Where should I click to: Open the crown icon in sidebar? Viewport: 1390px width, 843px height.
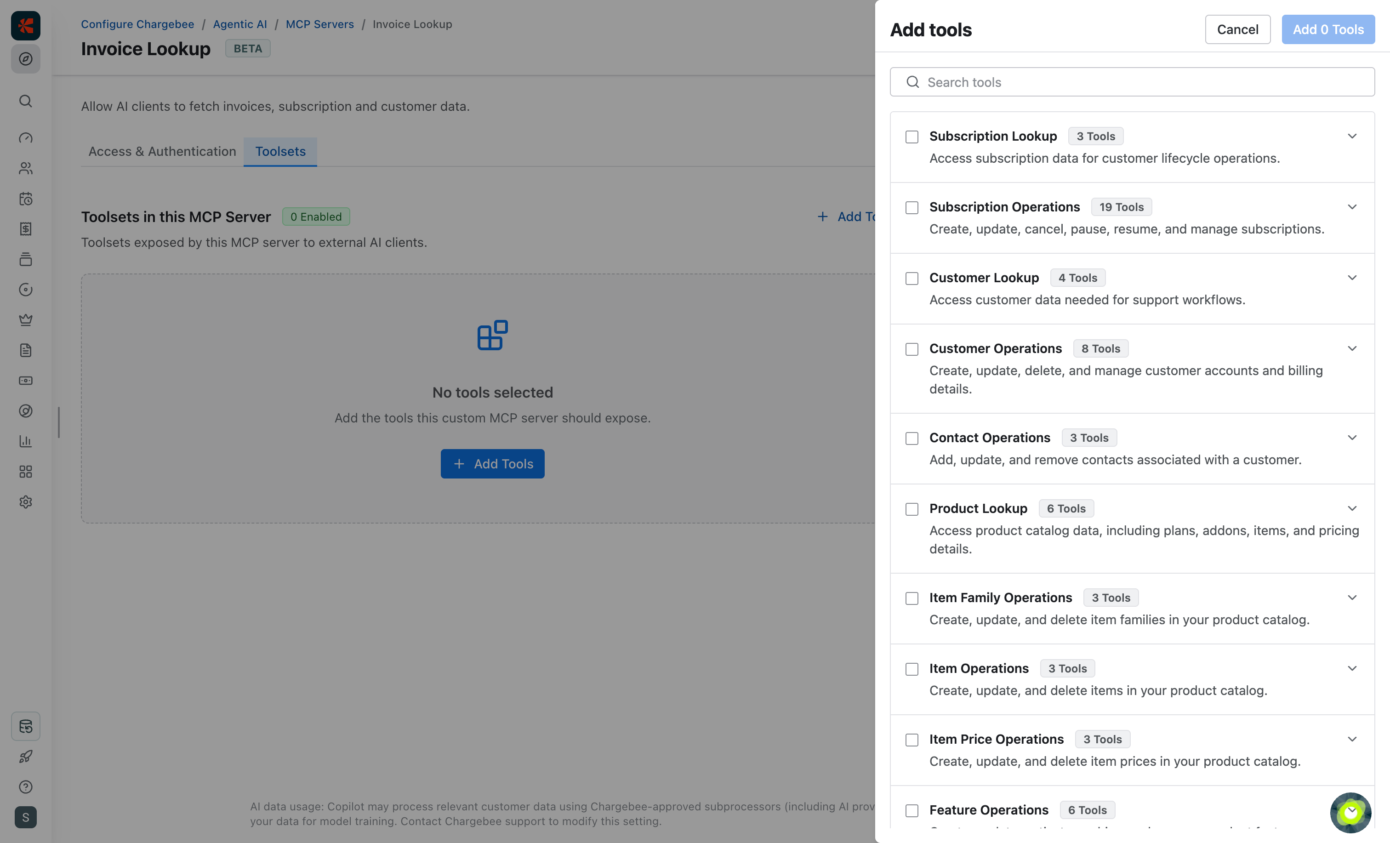(25, 320)
